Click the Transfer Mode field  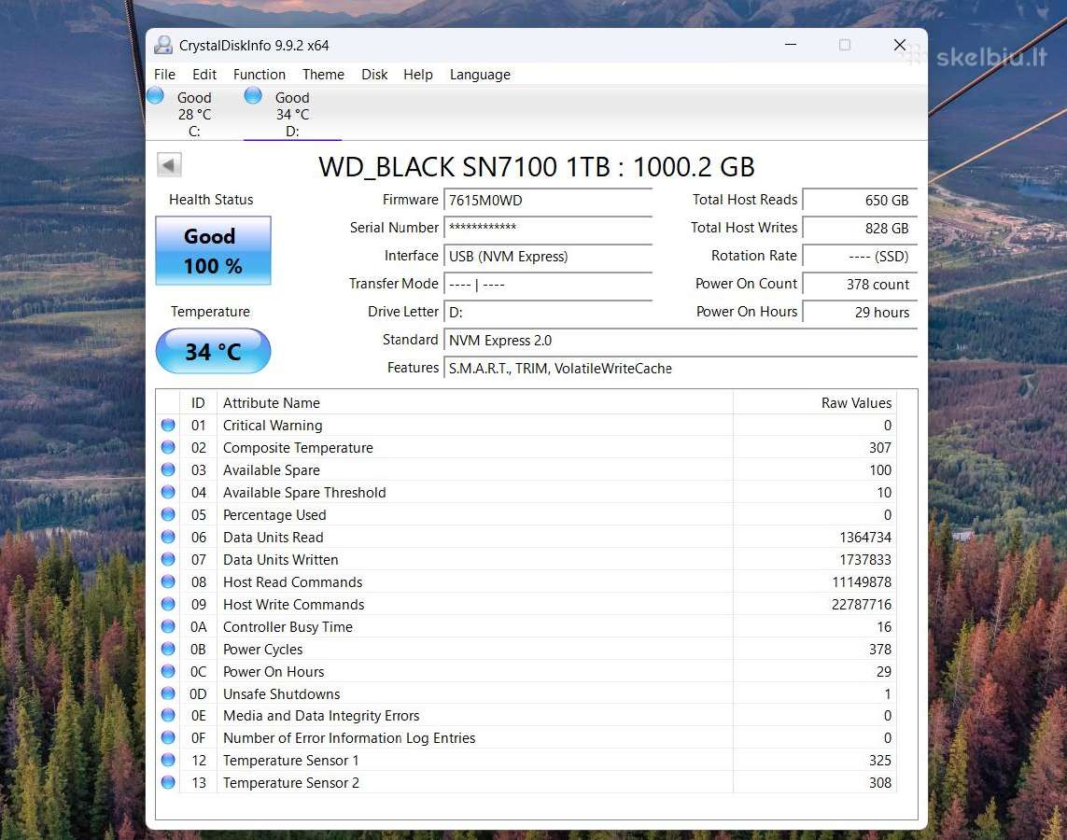click(548, 285)
